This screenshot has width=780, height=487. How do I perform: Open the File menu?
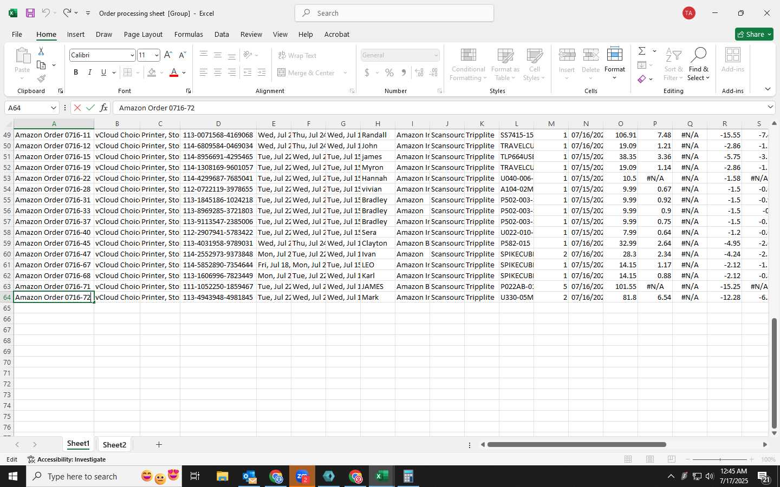coord(17,34)
